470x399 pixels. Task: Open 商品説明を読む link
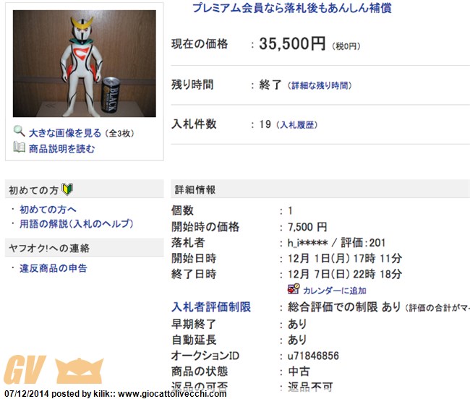tap(61, 149)
